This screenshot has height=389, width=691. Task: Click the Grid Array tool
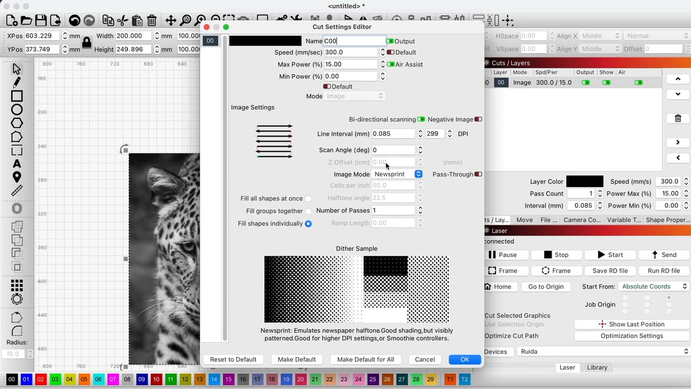tap(17, 285)
